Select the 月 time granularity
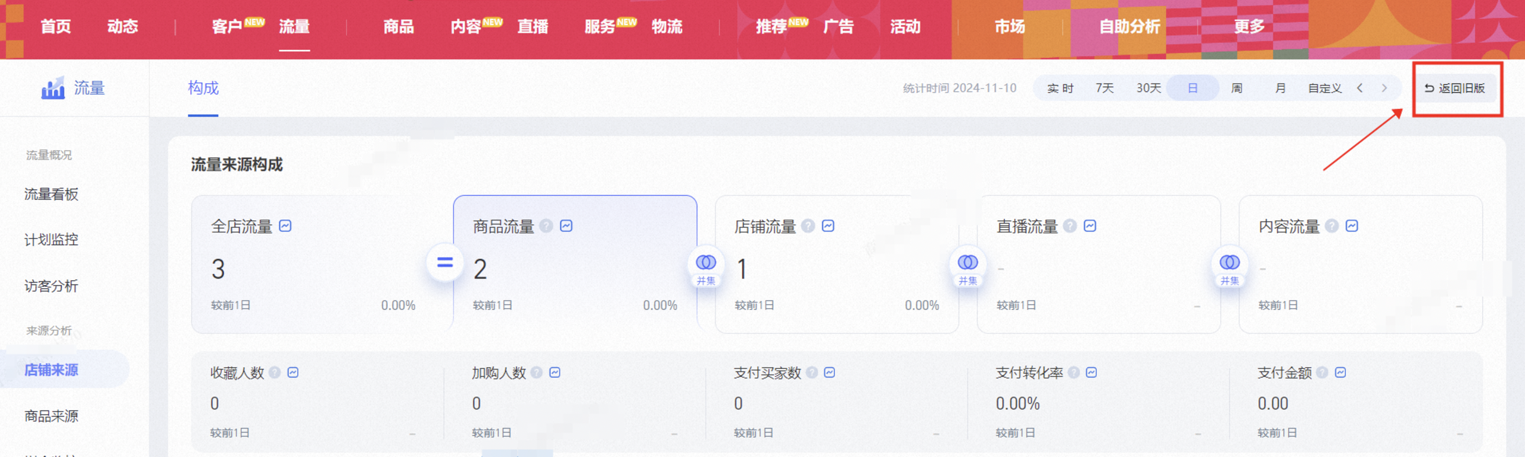 1280,88
